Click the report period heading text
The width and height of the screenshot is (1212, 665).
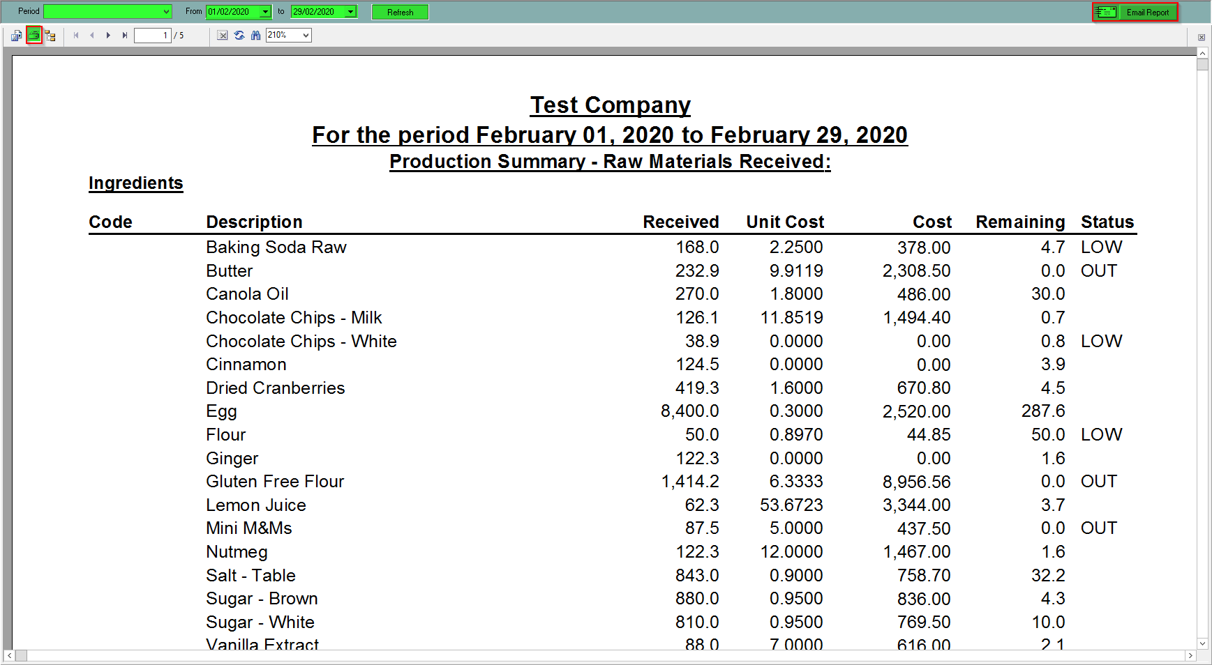[610, 135]
